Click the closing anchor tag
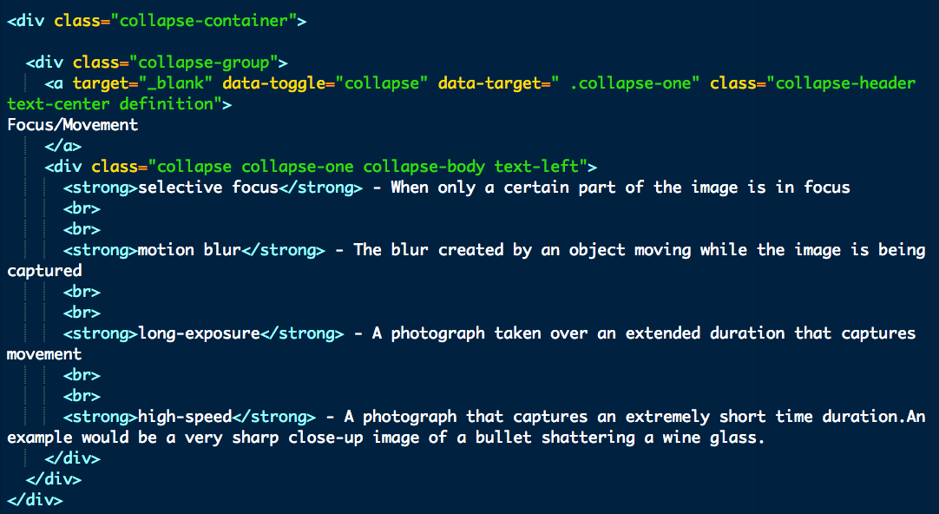 (x=62, y=146)
